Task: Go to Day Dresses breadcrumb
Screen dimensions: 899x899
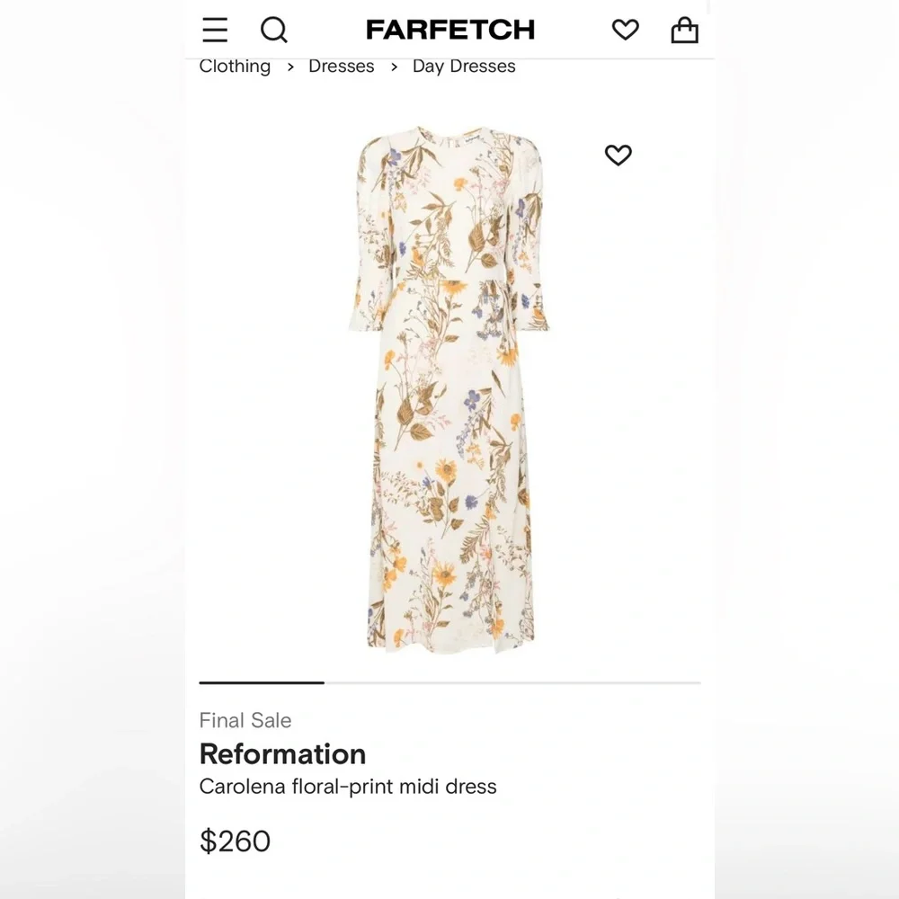Action: [464, 67]
